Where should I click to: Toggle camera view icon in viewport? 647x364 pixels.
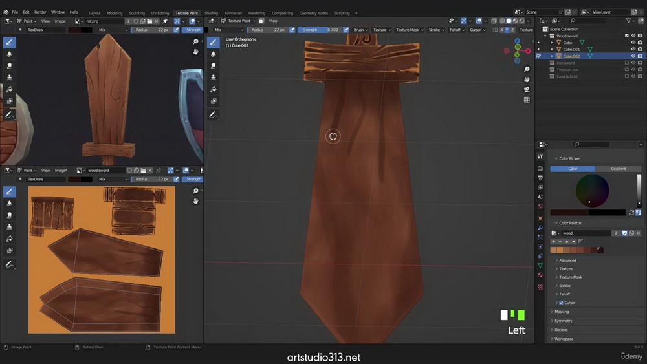527,89
